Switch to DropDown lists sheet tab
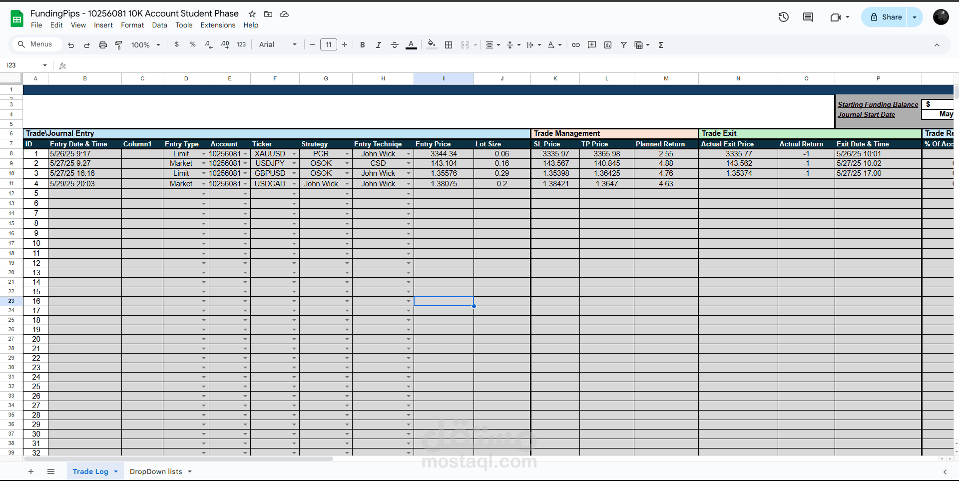The height and width of the screenshot is (481, 959). (x=156, y=472)
